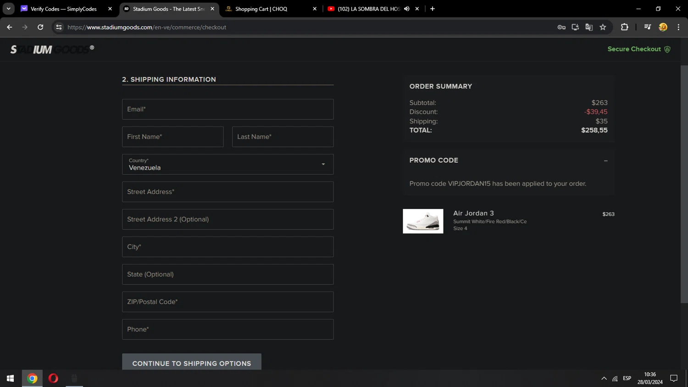Viewport: 688px width, 387px height.
Task: Click the TOTAL amount $258,55
Action: click(594, 130)
